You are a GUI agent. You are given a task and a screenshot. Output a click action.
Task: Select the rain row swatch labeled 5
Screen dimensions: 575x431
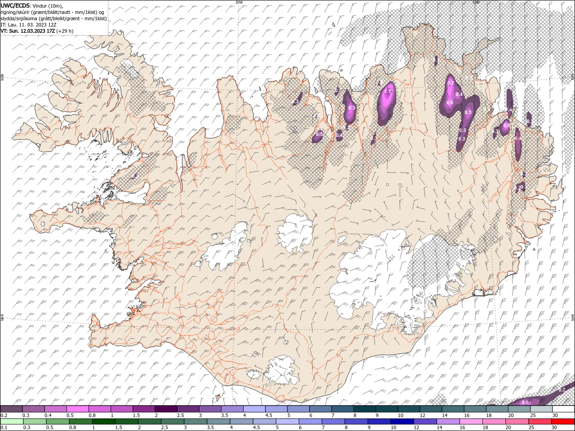[287, 422]
